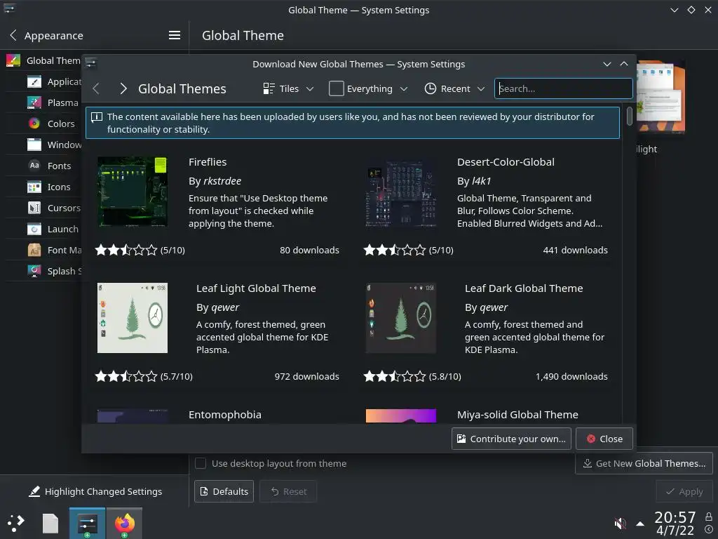Click the Defaults button
This screenshot has height=539, width=718.
(x=224, y=491)
